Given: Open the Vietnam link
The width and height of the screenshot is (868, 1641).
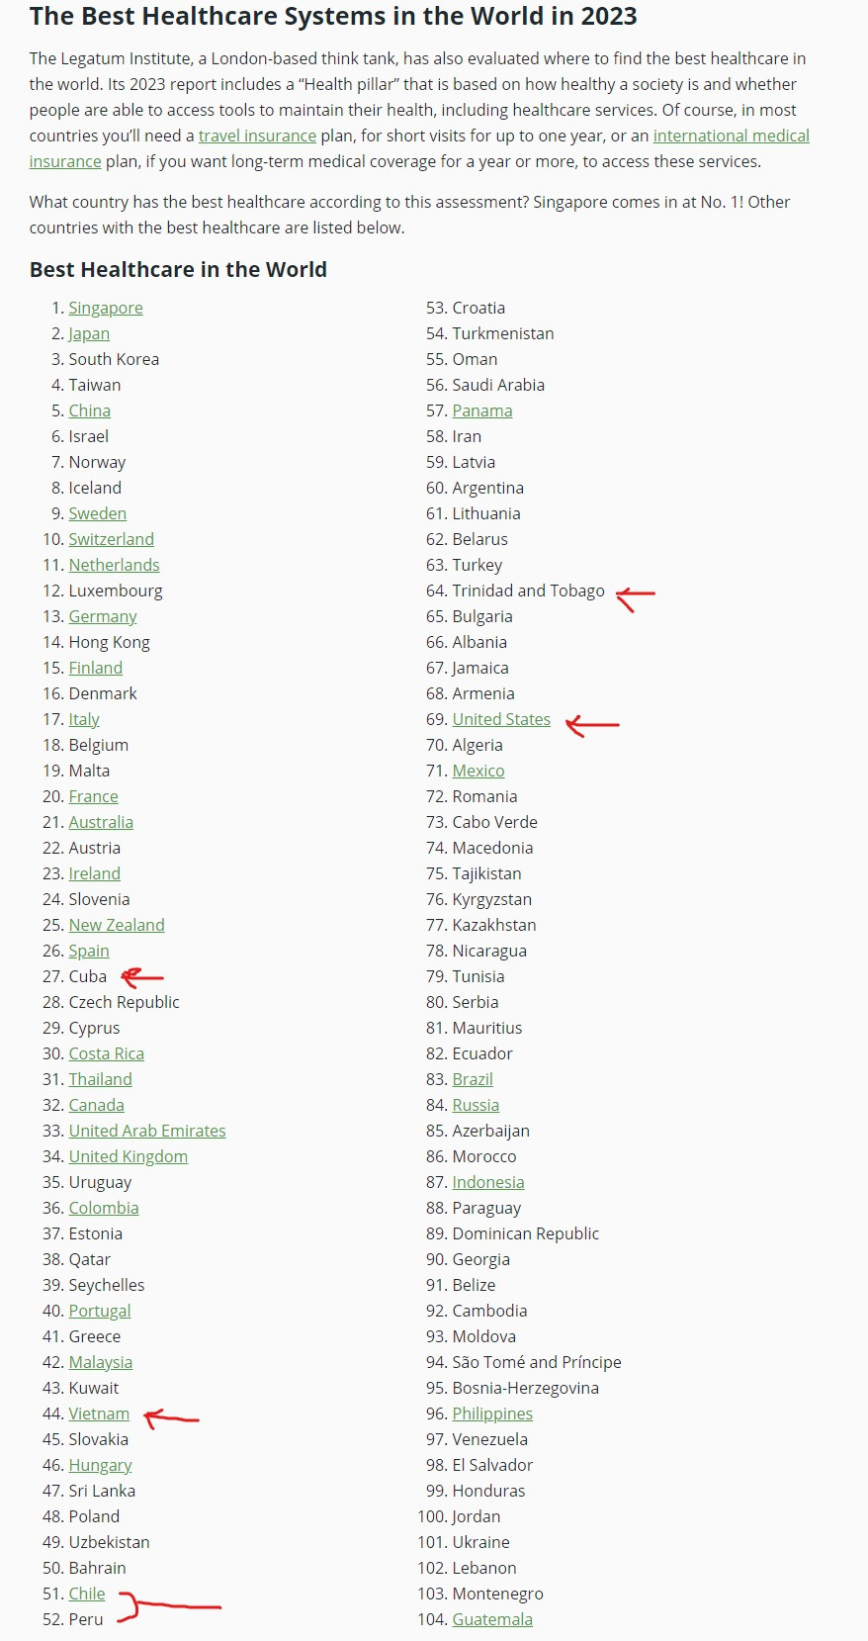Looking at the screenshot, I should [x=99, y=1413].
